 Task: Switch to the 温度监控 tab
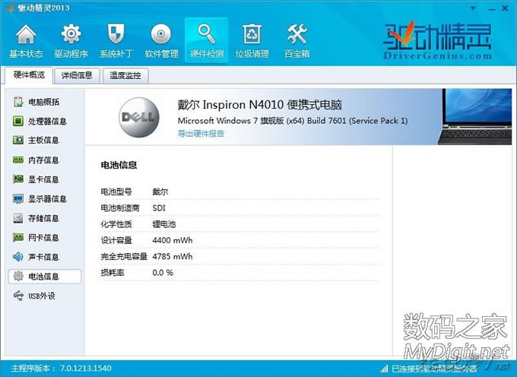pyautogui.click(x=125, y=75)
